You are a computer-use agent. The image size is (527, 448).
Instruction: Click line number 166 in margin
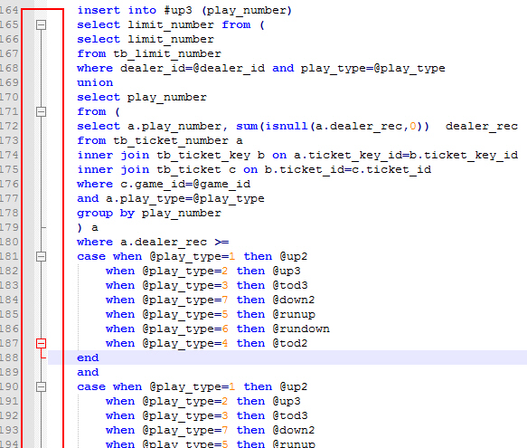(9, 40)
